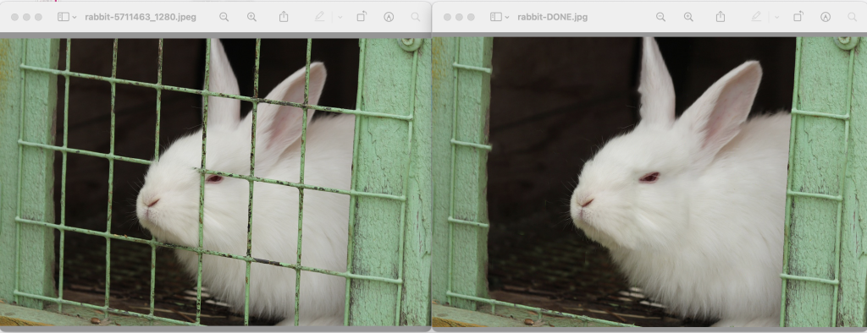The image size is (867, 333).
Task: Zoom in on rabbit-5711463_1280.jpeg image
Action: (251, 17)
